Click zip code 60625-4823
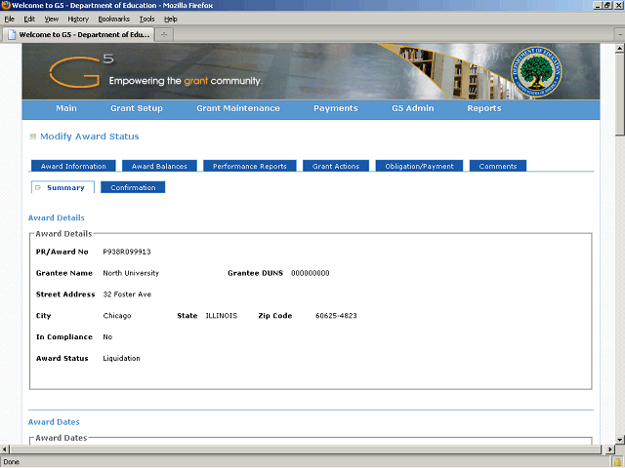 (x=336, y=316)
